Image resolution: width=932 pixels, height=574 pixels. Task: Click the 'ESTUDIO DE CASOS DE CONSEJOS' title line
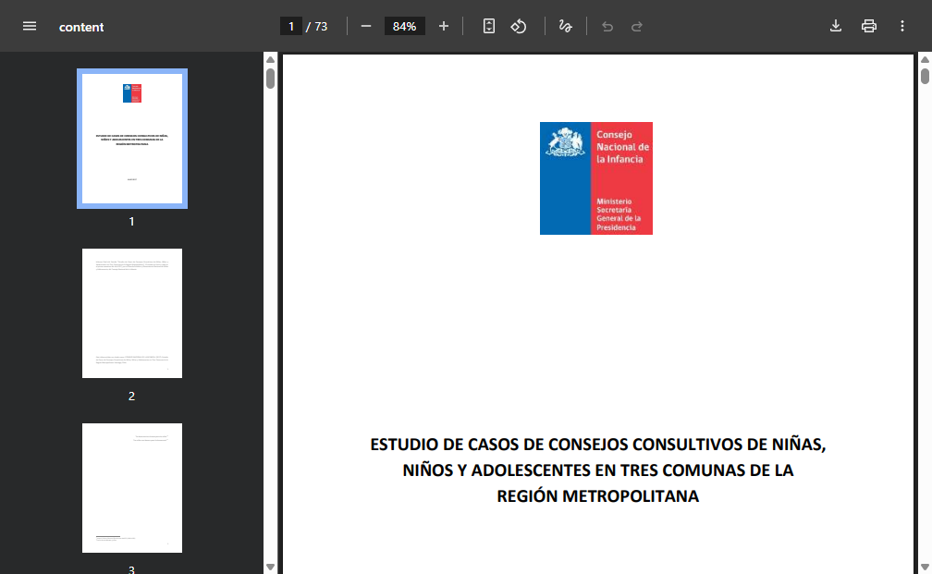pos(598,445)
